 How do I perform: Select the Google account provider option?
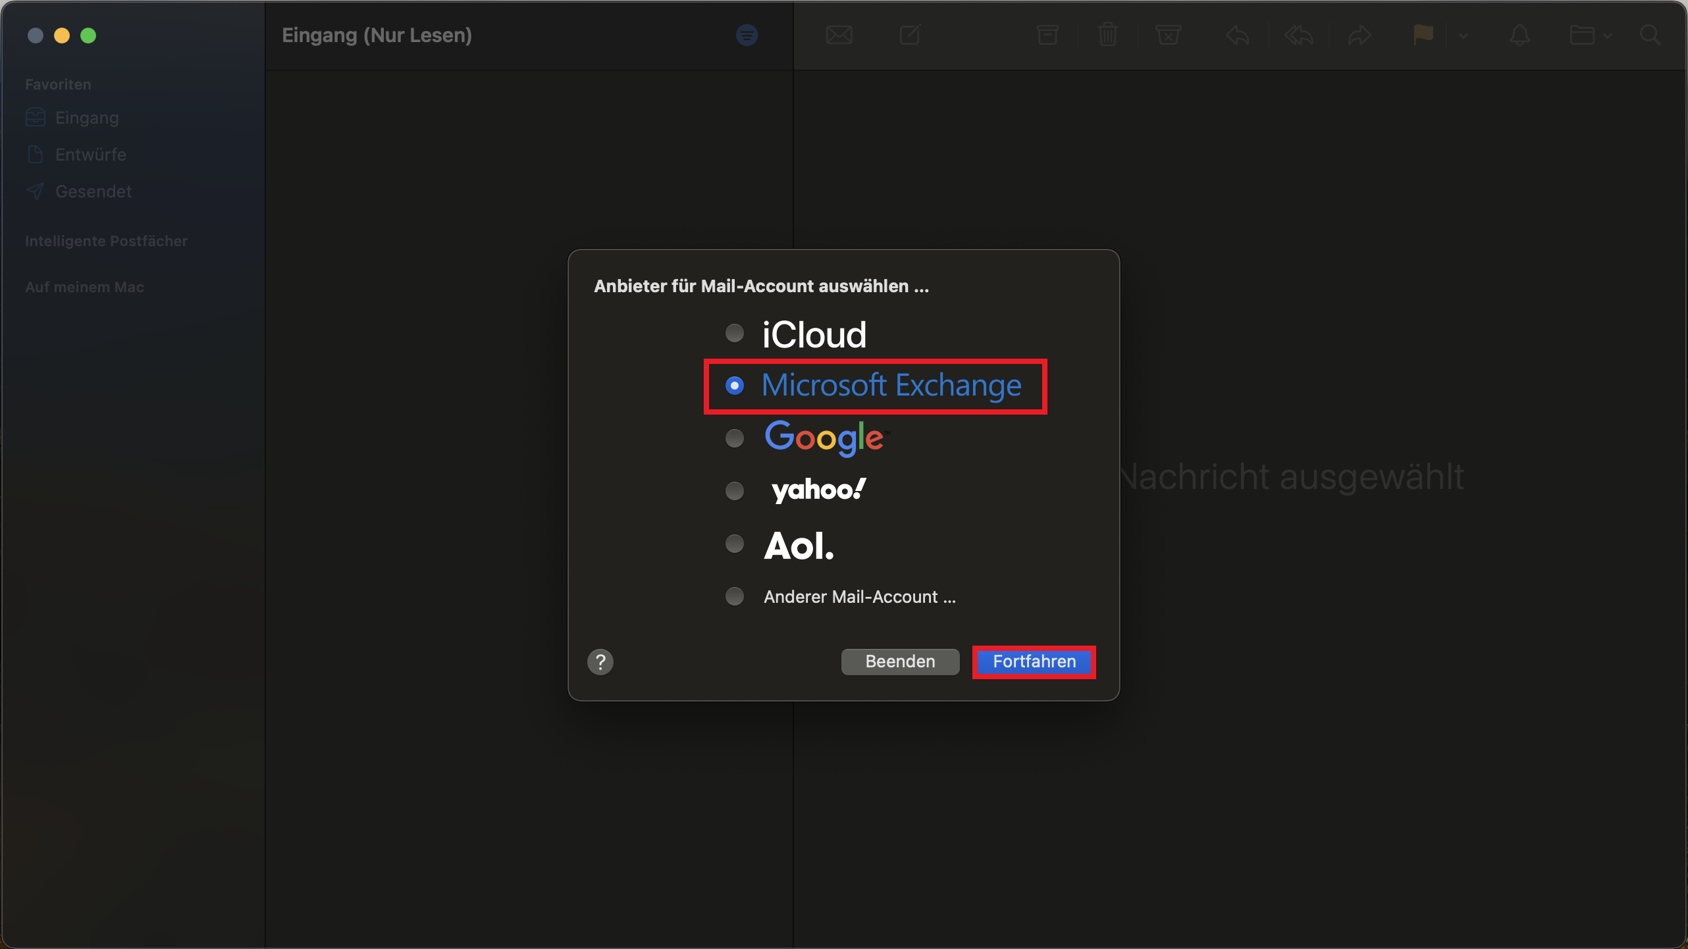[x=734, y=438]
